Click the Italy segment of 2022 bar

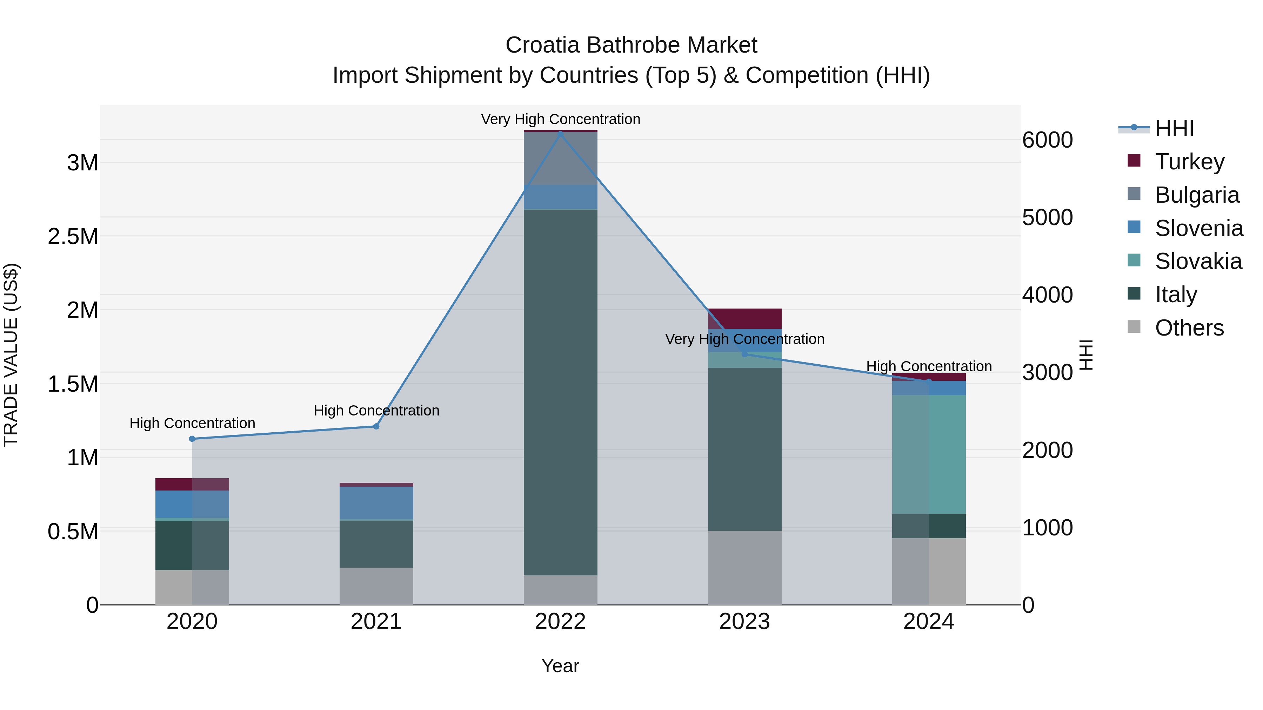[x=560, y=392]
